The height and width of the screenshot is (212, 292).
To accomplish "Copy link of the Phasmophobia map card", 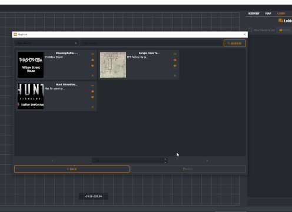I will (x=92, y=54).
